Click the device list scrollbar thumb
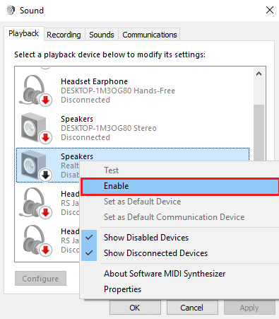This screenshot has height=319, width=279. click(259, 132)
